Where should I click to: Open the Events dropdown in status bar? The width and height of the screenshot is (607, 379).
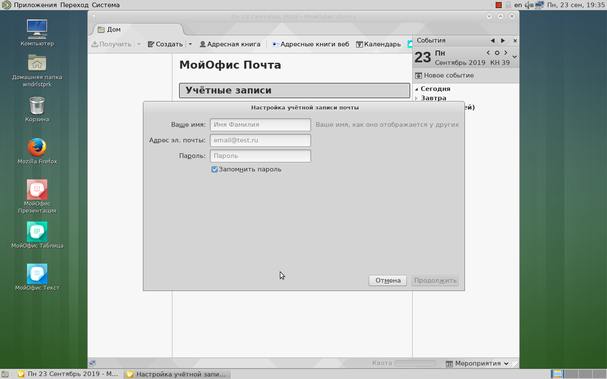[477, 363]
